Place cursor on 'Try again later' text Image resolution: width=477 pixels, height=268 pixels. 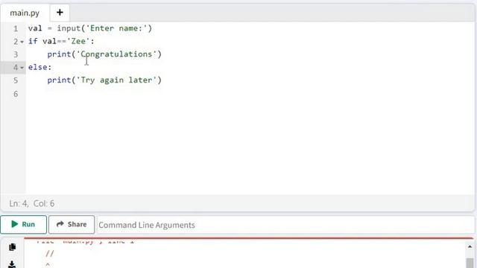[x=116, y=80]
